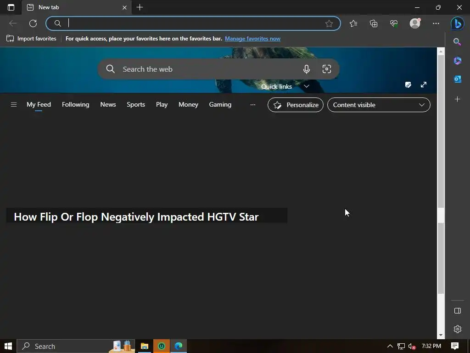
Task: Open Bing chat sidebar button
Action: coord(458,23)
